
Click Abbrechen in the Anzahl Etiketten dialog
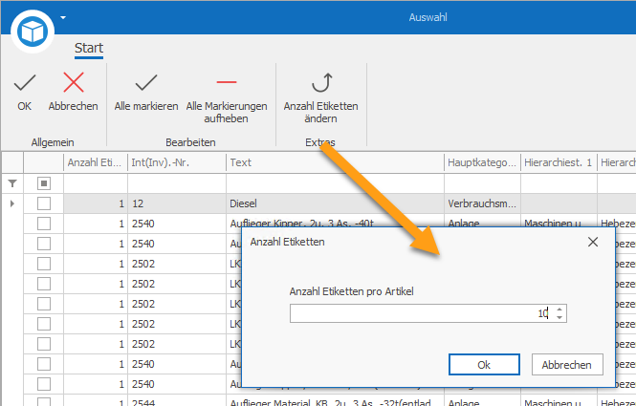pos(566,365)
